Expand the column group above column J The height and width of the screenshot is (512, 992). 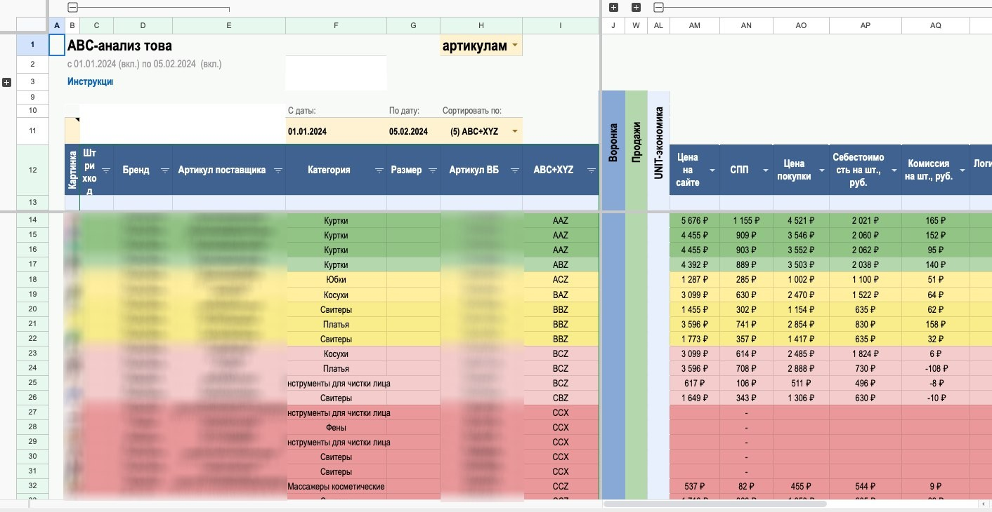click(613, 8)
